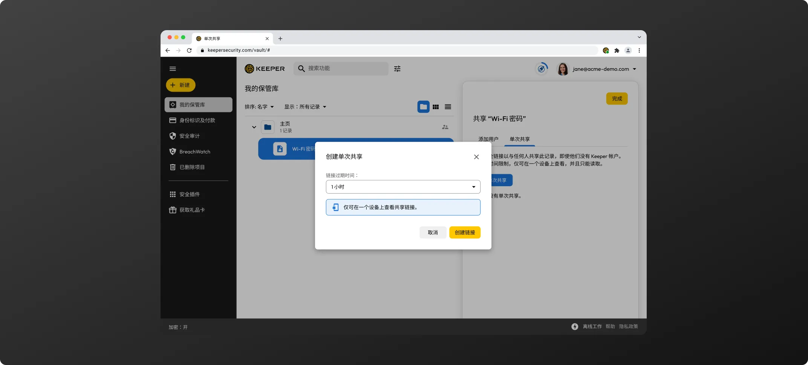Go back in the browser

(168, 51)
